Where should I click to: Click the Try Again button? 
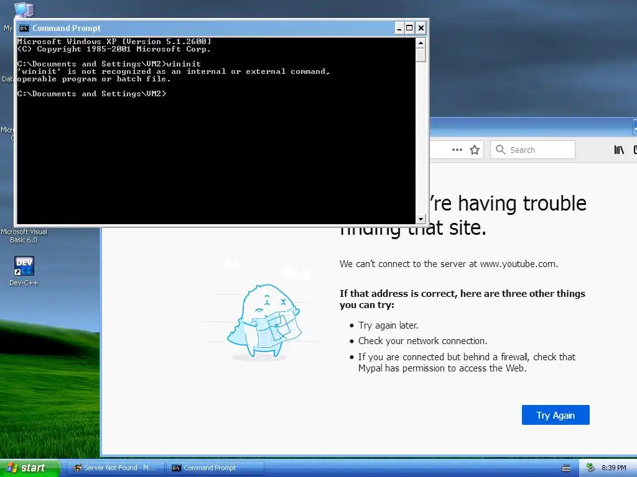[x=556, y=415]
